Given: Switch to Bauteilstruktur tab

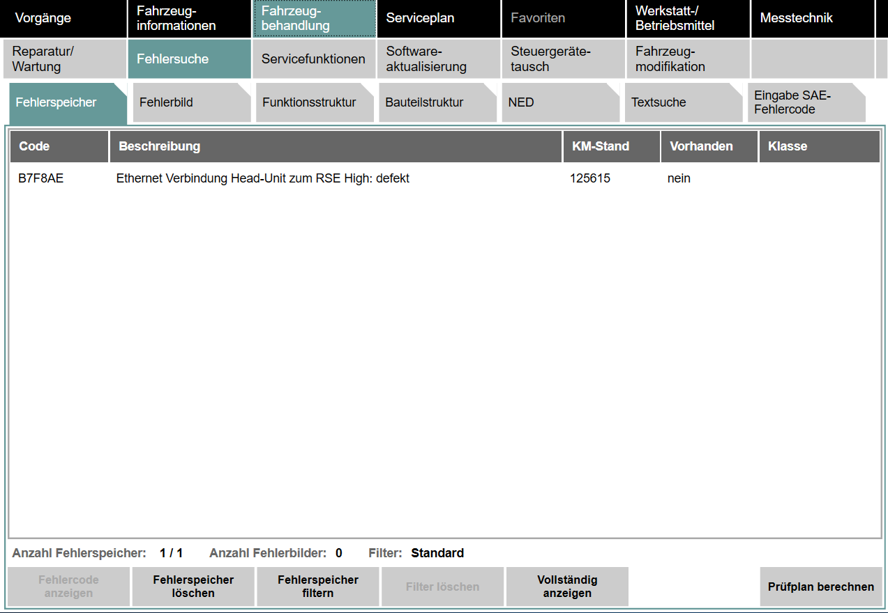Looking at the screenshot, I should (437, 102).
